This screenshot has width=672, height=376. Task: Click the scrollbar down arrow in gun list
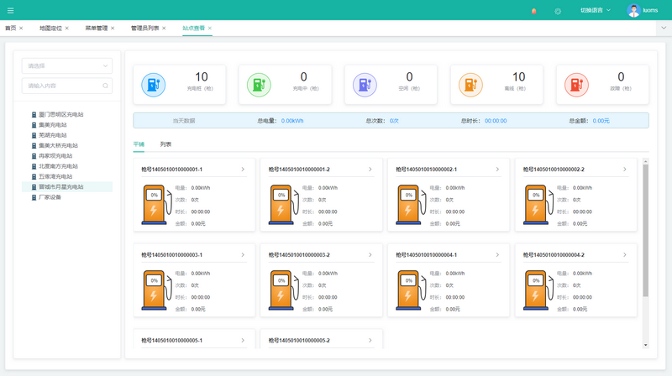(645, 345)
